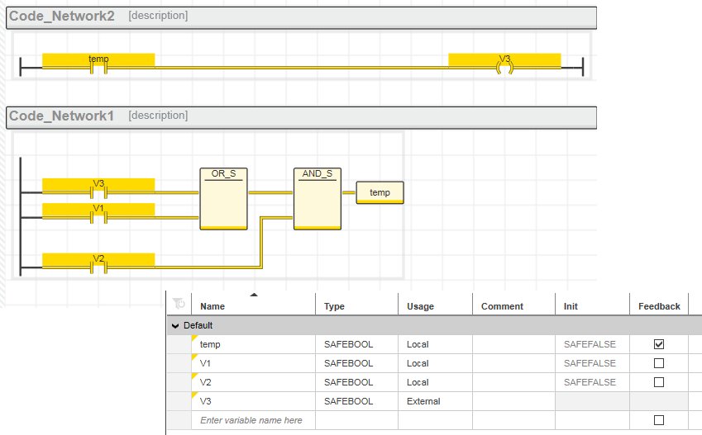Select the V3 coil in Code_Network2
The width and height of the screenshot is (702, 435).
click(x=504, y=66)
